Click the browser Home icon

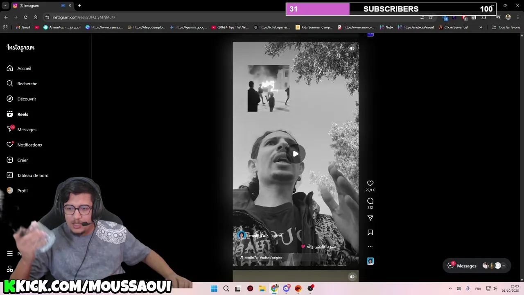click(x=35, y=17)
